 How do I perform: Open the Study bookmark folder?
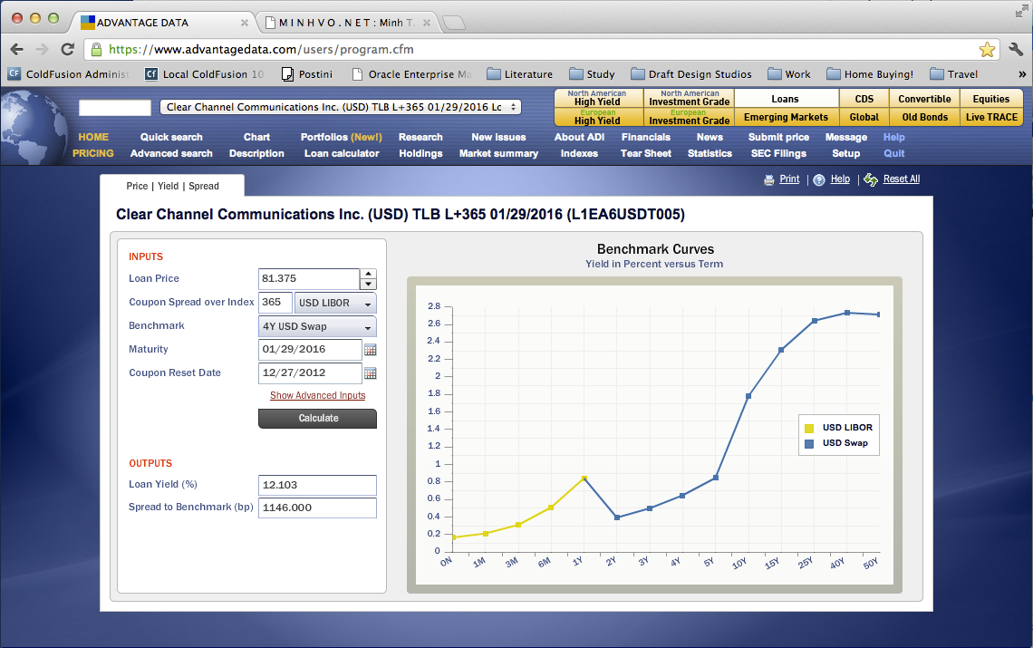pos(592,74)
